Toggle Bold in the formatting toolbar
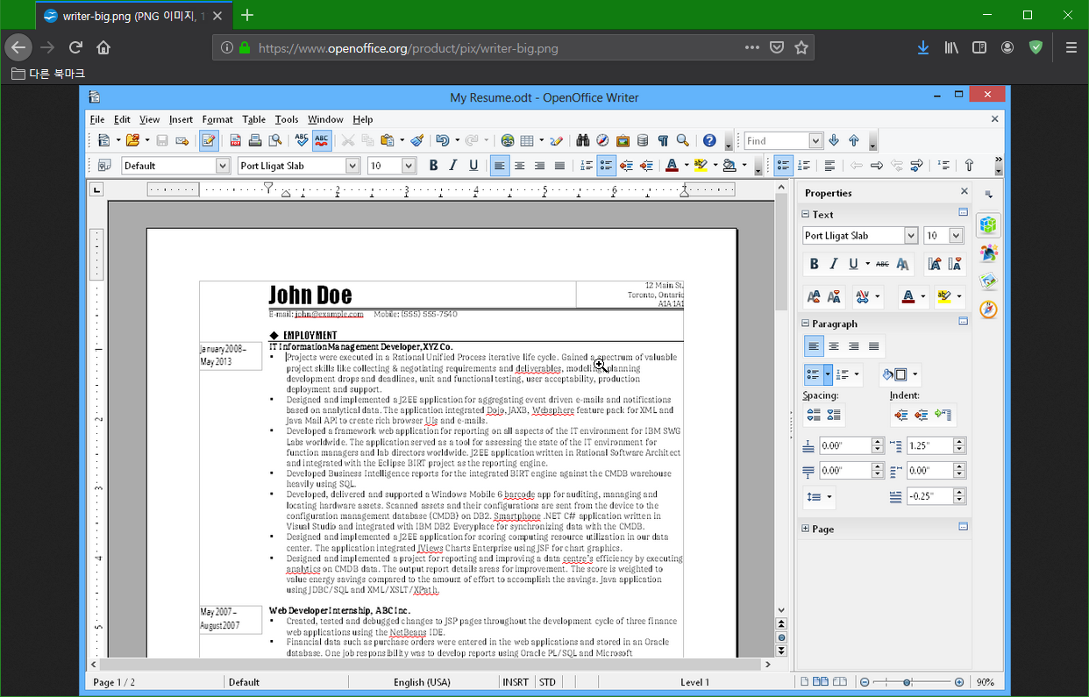The image size is (1089, 697). click(x=433, y=165)
